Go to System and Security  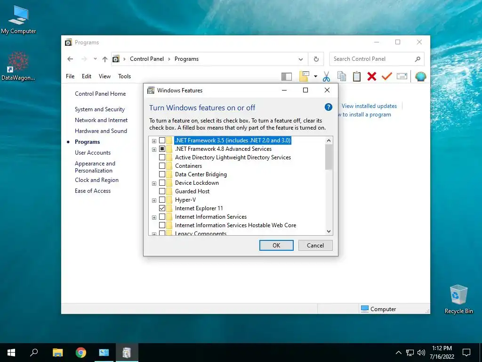tap(100, 109)
